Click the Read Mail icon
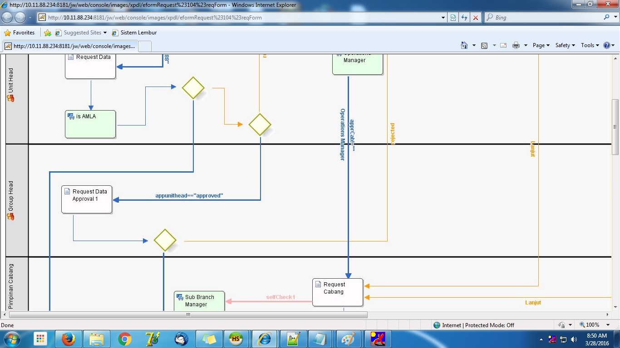The width and height of the screenshot is (620, 348). 503,45
